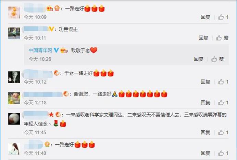The image size is (237, 160).
Task: Reply to the 10:09 一路走好 comment
Action: pyautogui.click(x=205, y=17)
